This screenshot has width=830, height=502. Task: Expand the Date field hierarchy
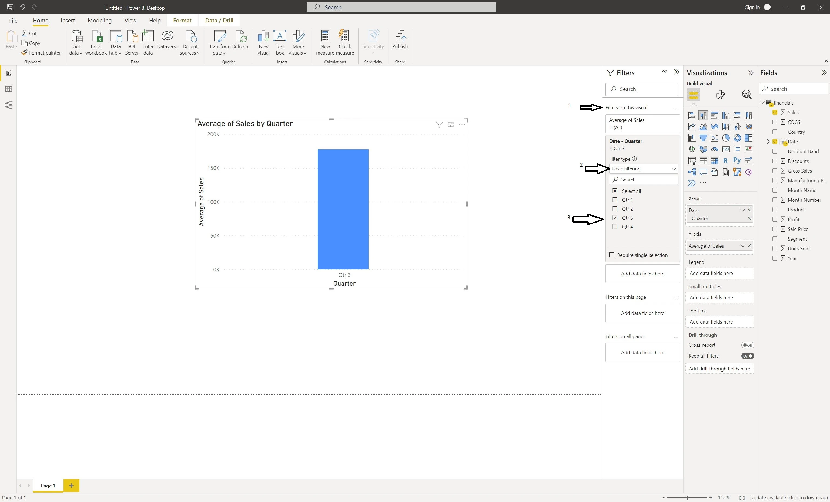(x=768, y=142)
